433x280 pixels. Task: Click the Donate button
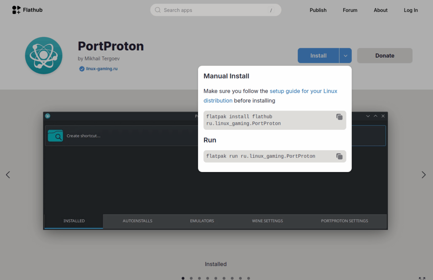tap(384, 55)
